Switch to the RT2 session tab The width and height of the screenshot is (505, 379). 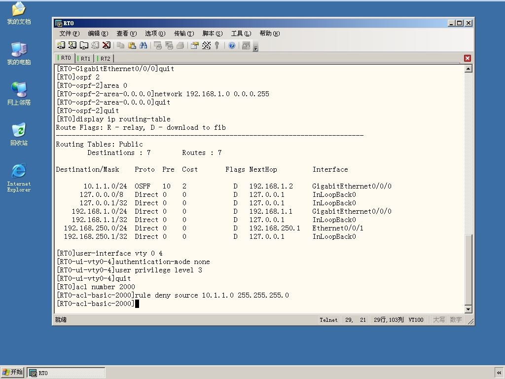105,59
